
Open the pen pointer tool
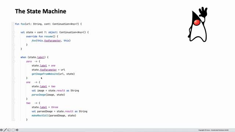[x=5, y=130]
